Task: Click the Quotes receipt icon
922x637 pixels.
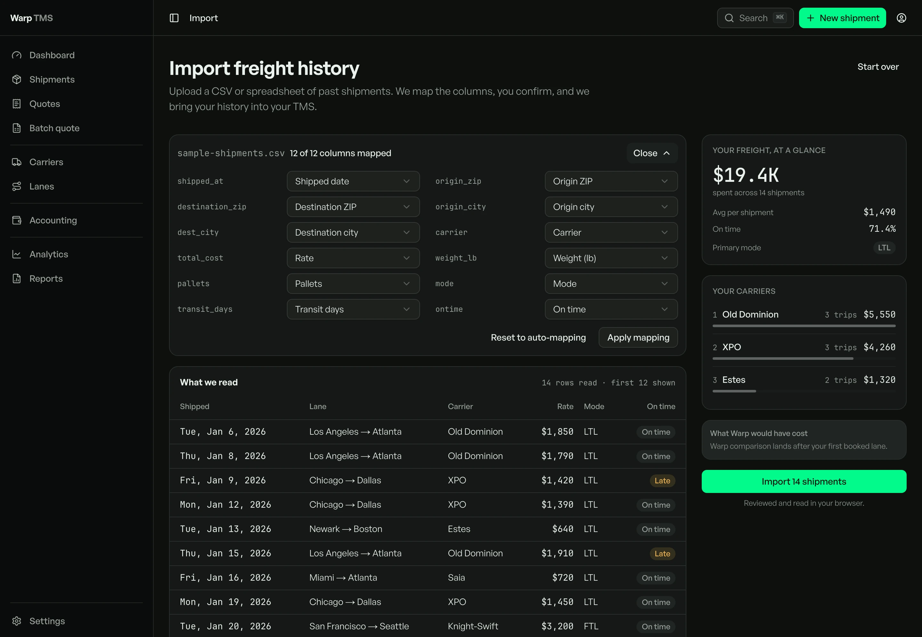Action: coord(16,104)
